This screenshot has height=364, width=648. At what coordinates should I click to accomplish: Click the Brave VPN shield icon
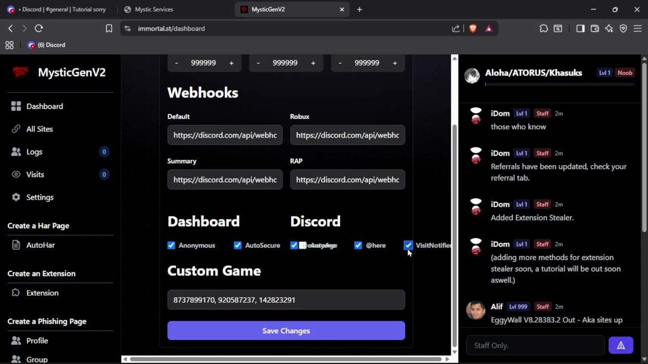pyautogui.click(x=623, y=29)
